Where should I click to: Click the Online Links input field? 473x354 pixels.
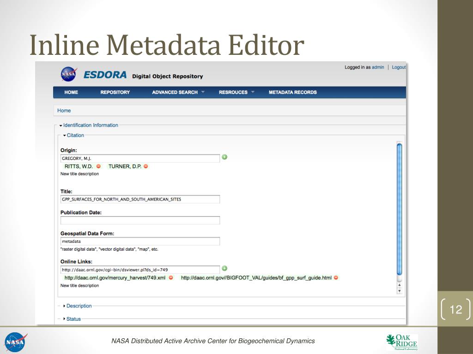[140, 270]
